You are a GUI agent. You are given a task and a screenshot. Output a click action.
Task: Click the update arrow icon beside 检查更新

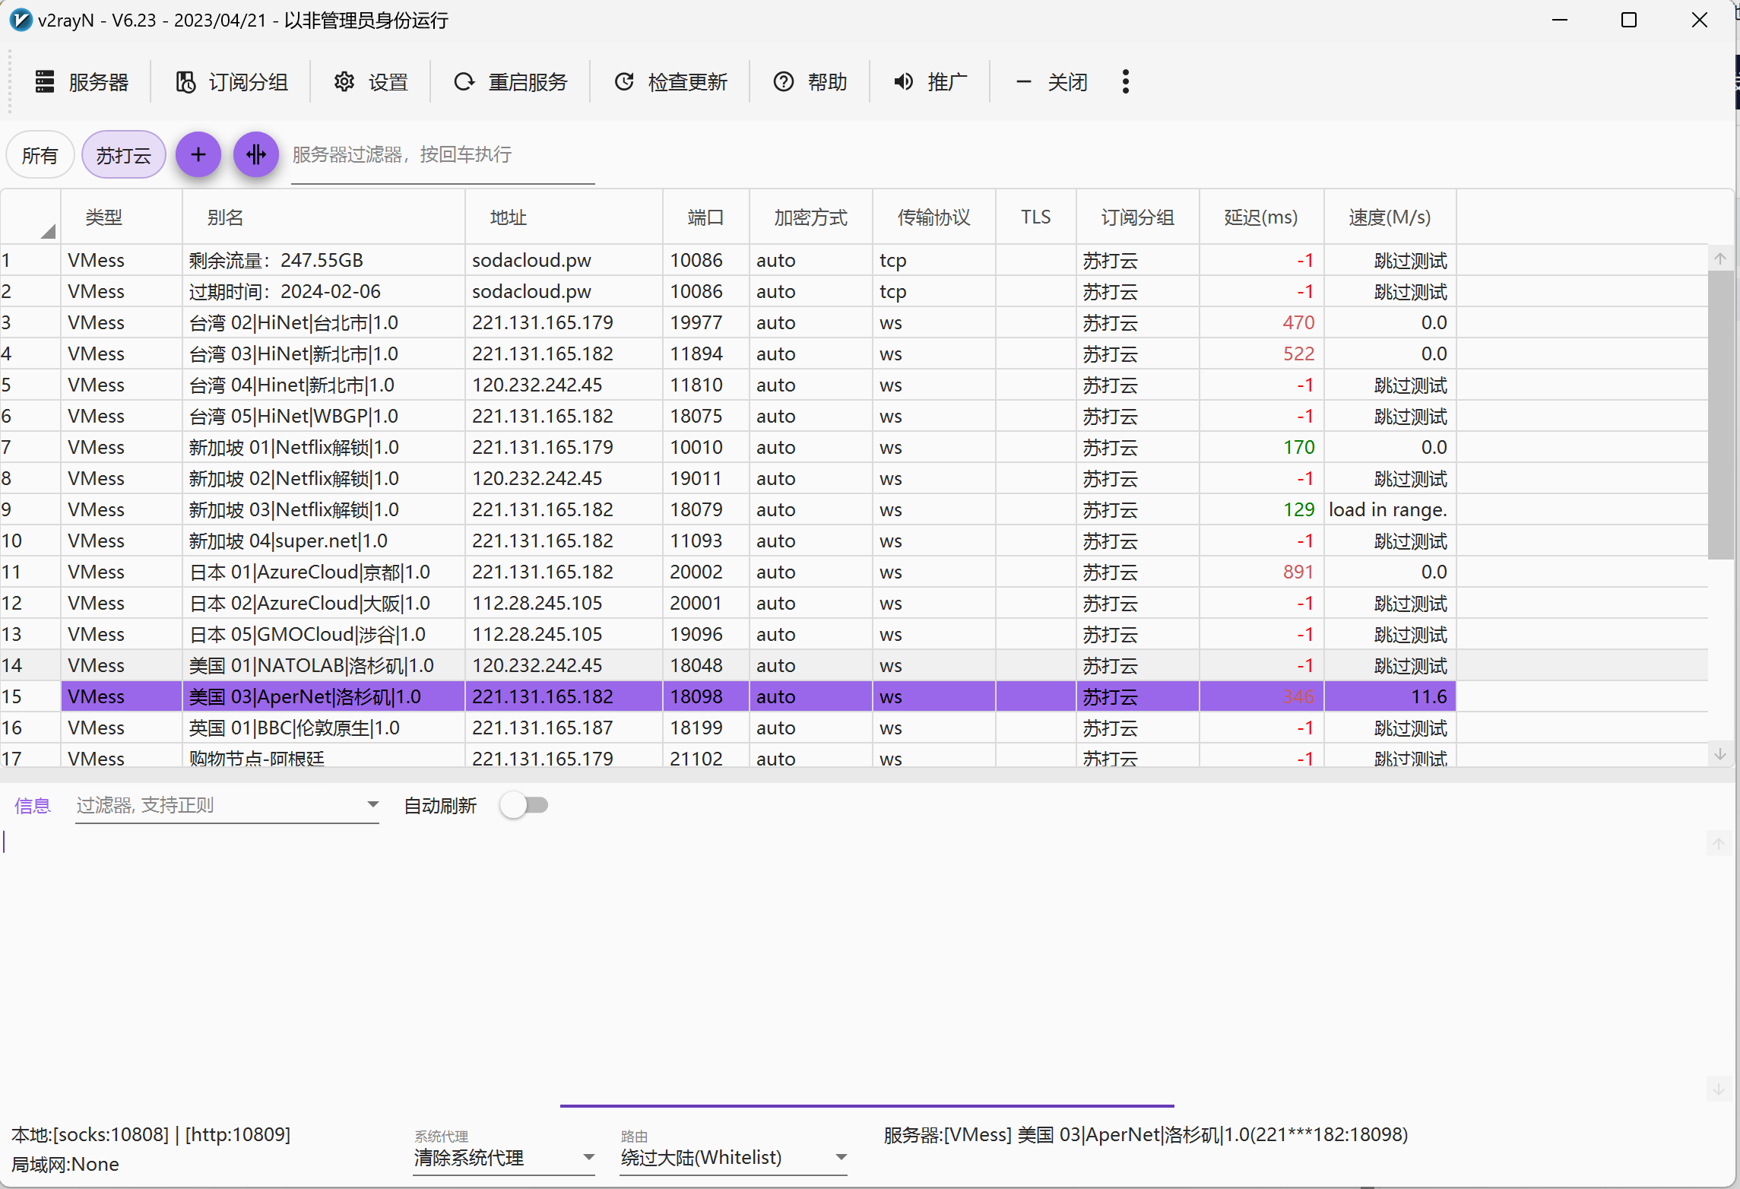point(624,81)
